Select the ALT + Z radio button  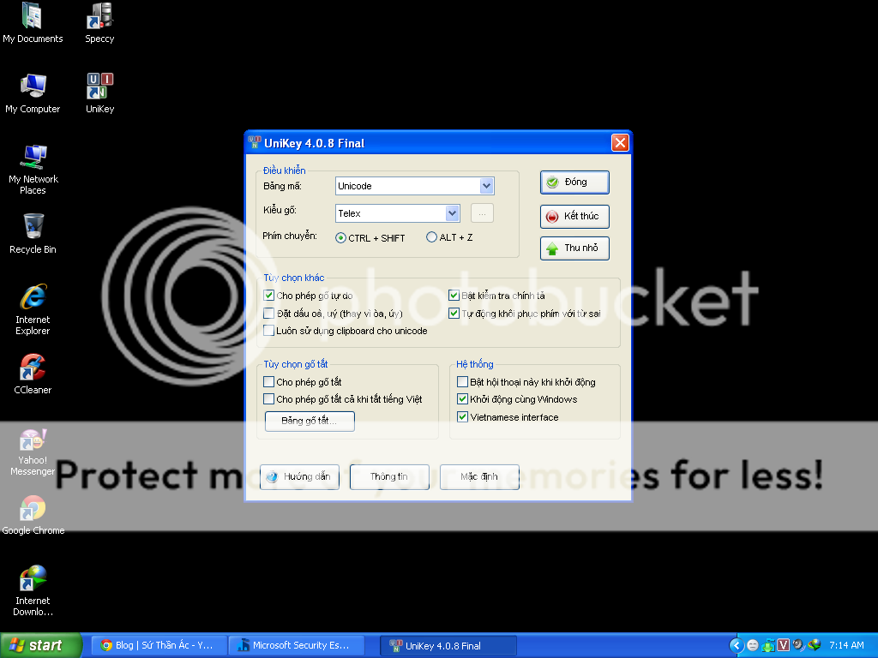coord(431,237)
